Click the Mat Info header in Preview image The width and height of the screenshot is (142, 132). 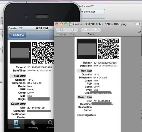[x=84, y=71]
